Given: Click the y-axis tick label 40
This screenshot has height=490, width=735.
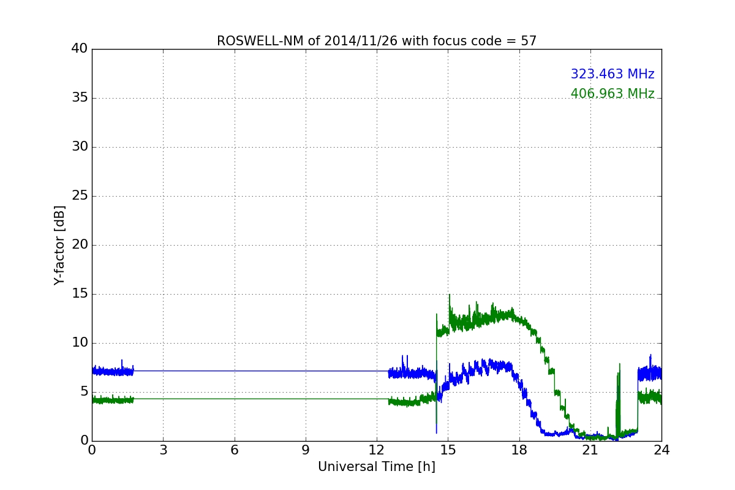Looking at the screenshot, I should click(x=80, y=49).
